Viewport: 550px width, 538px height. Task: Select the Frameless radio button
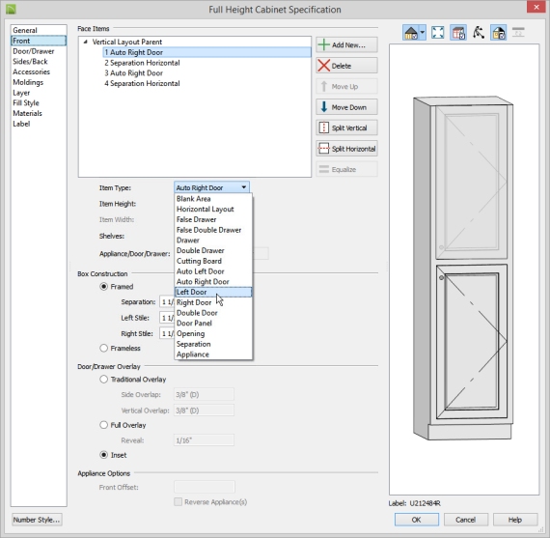point(104,348)
